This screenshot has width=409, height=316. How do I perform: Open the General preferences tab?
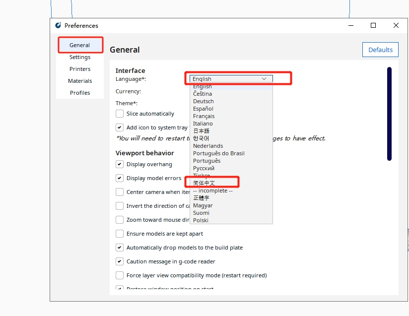tap(80, 45)
